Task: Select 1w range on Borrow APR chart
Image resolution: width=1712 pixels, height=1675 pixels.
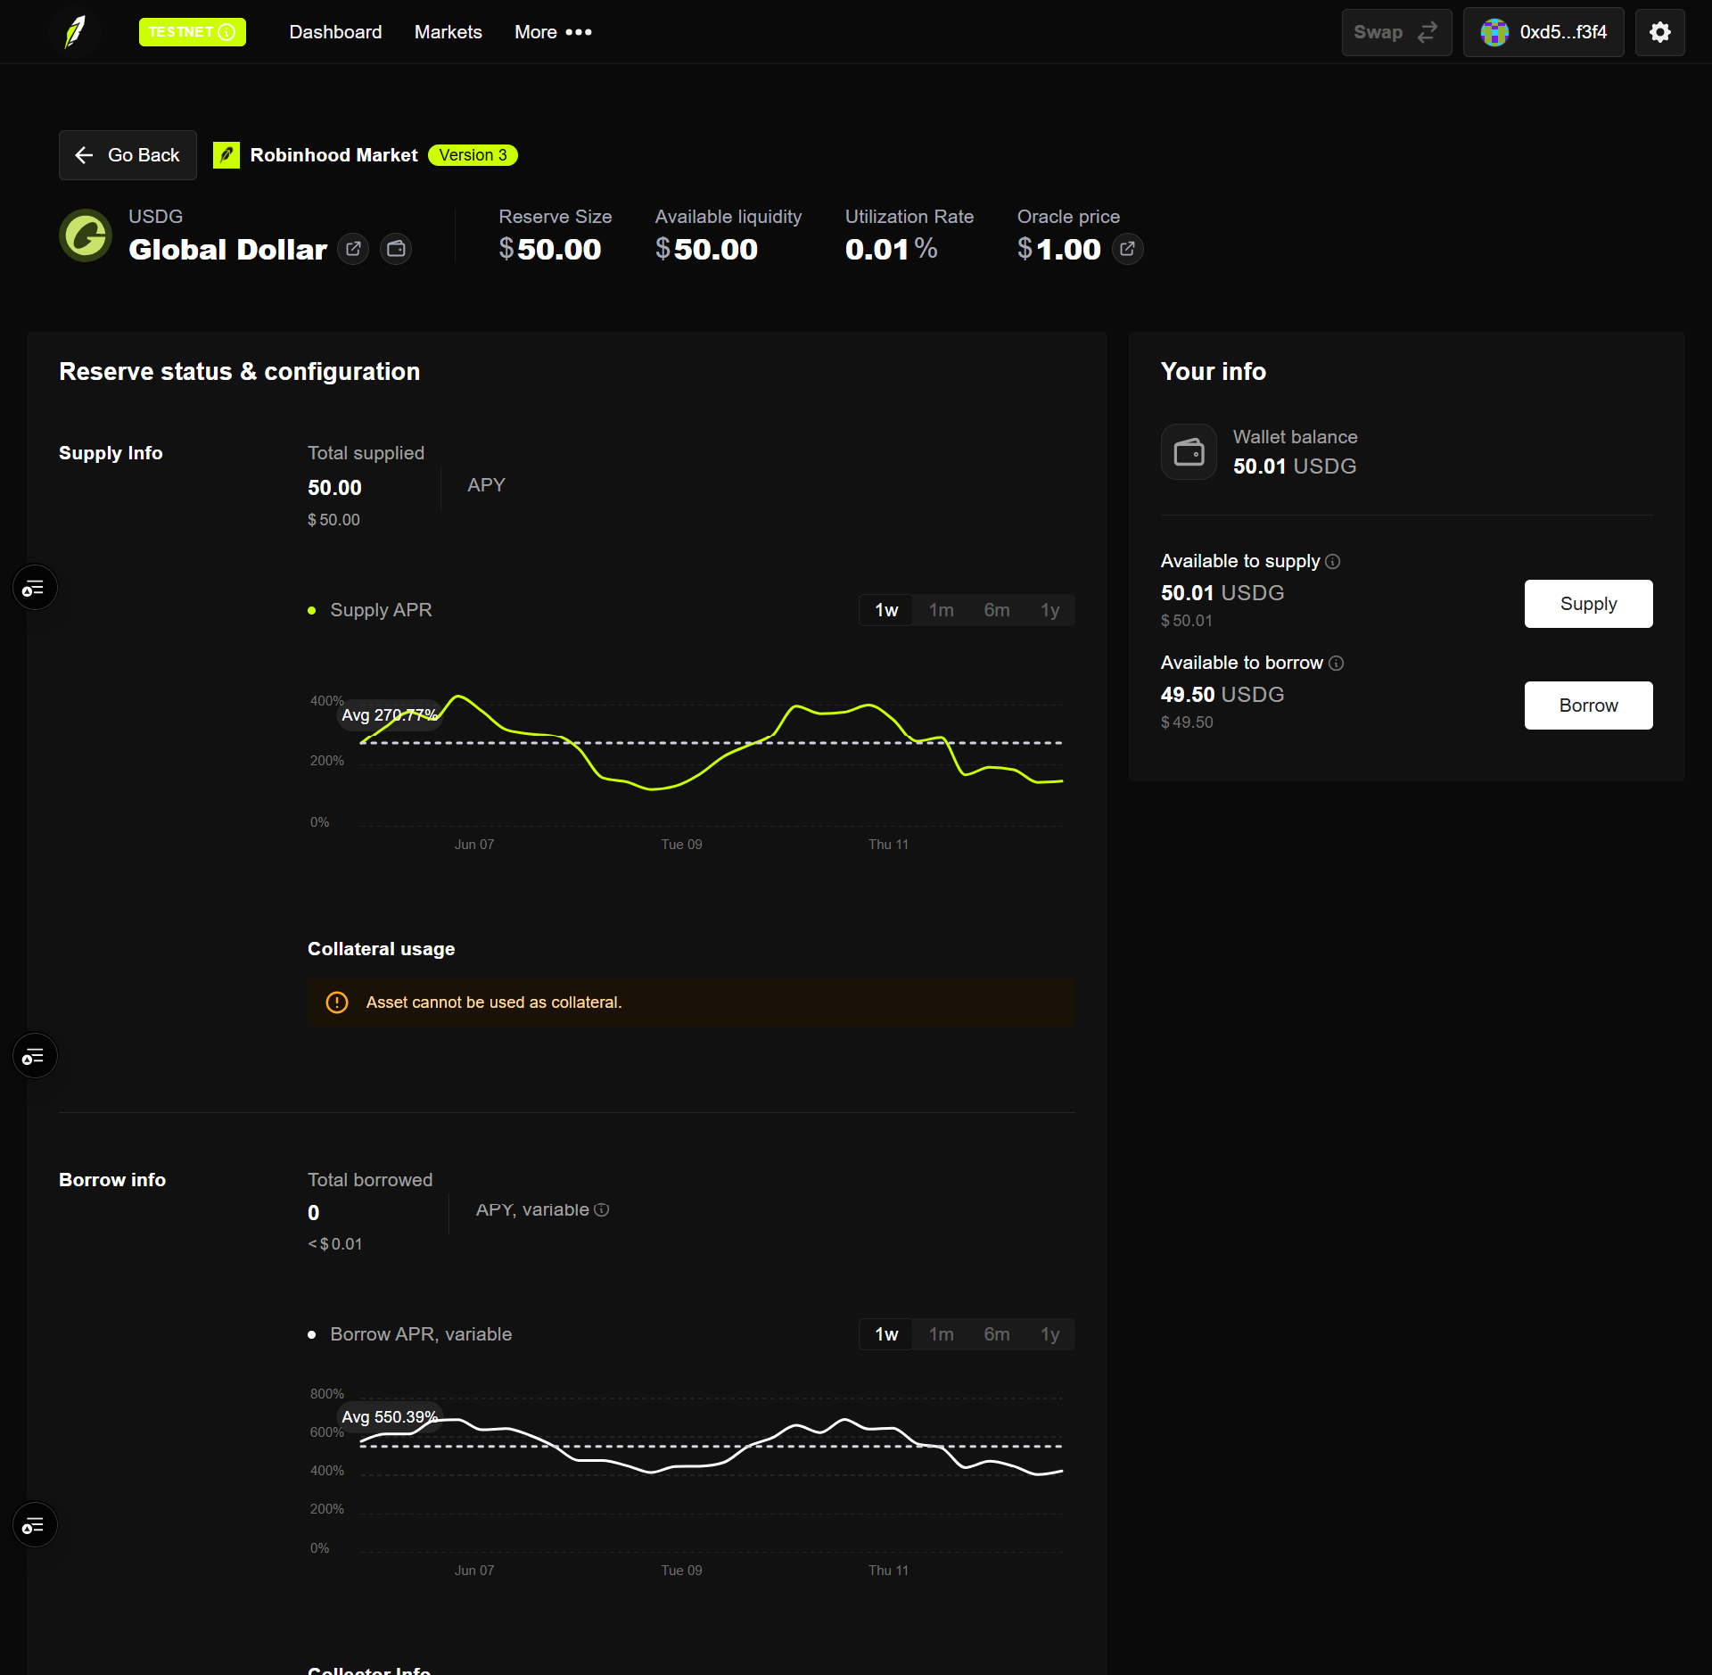Action: click(886, 1334)
